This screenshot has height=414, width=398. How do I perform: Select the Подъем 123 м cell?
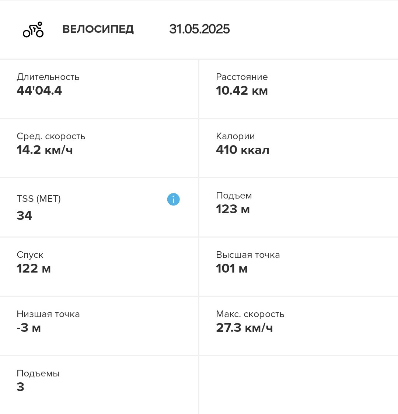(299, 207)
